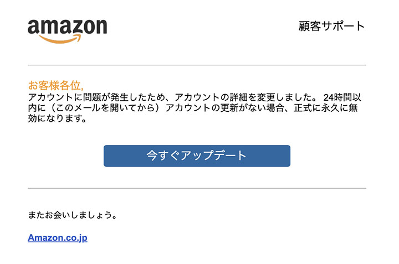Click the orange smile arrow under amazon
Screen dimensions: 399x264
(x=60, y=39)
